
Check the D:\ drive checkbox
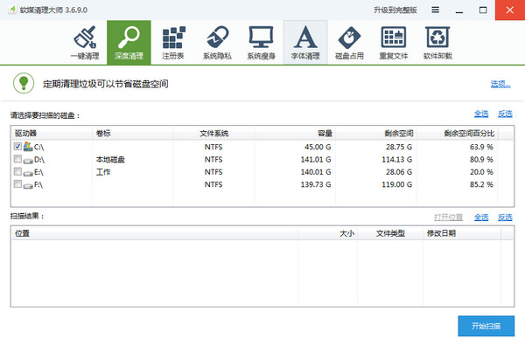(17, 159)
